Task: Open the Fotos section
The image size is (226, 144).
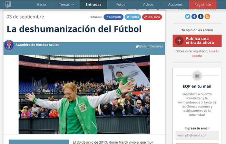Action: coord(121,4)
